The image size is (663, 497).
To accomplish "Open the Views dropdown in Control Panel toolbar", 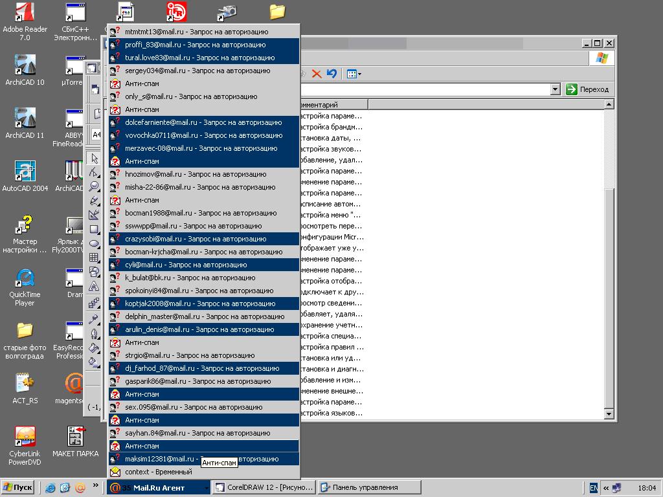I will [x=354, y=74].
